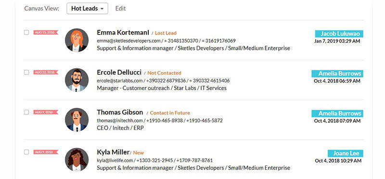Select the Ercole Dellucci row checkbox
Screen dimensions: 385x179
(x=26, y=72)
